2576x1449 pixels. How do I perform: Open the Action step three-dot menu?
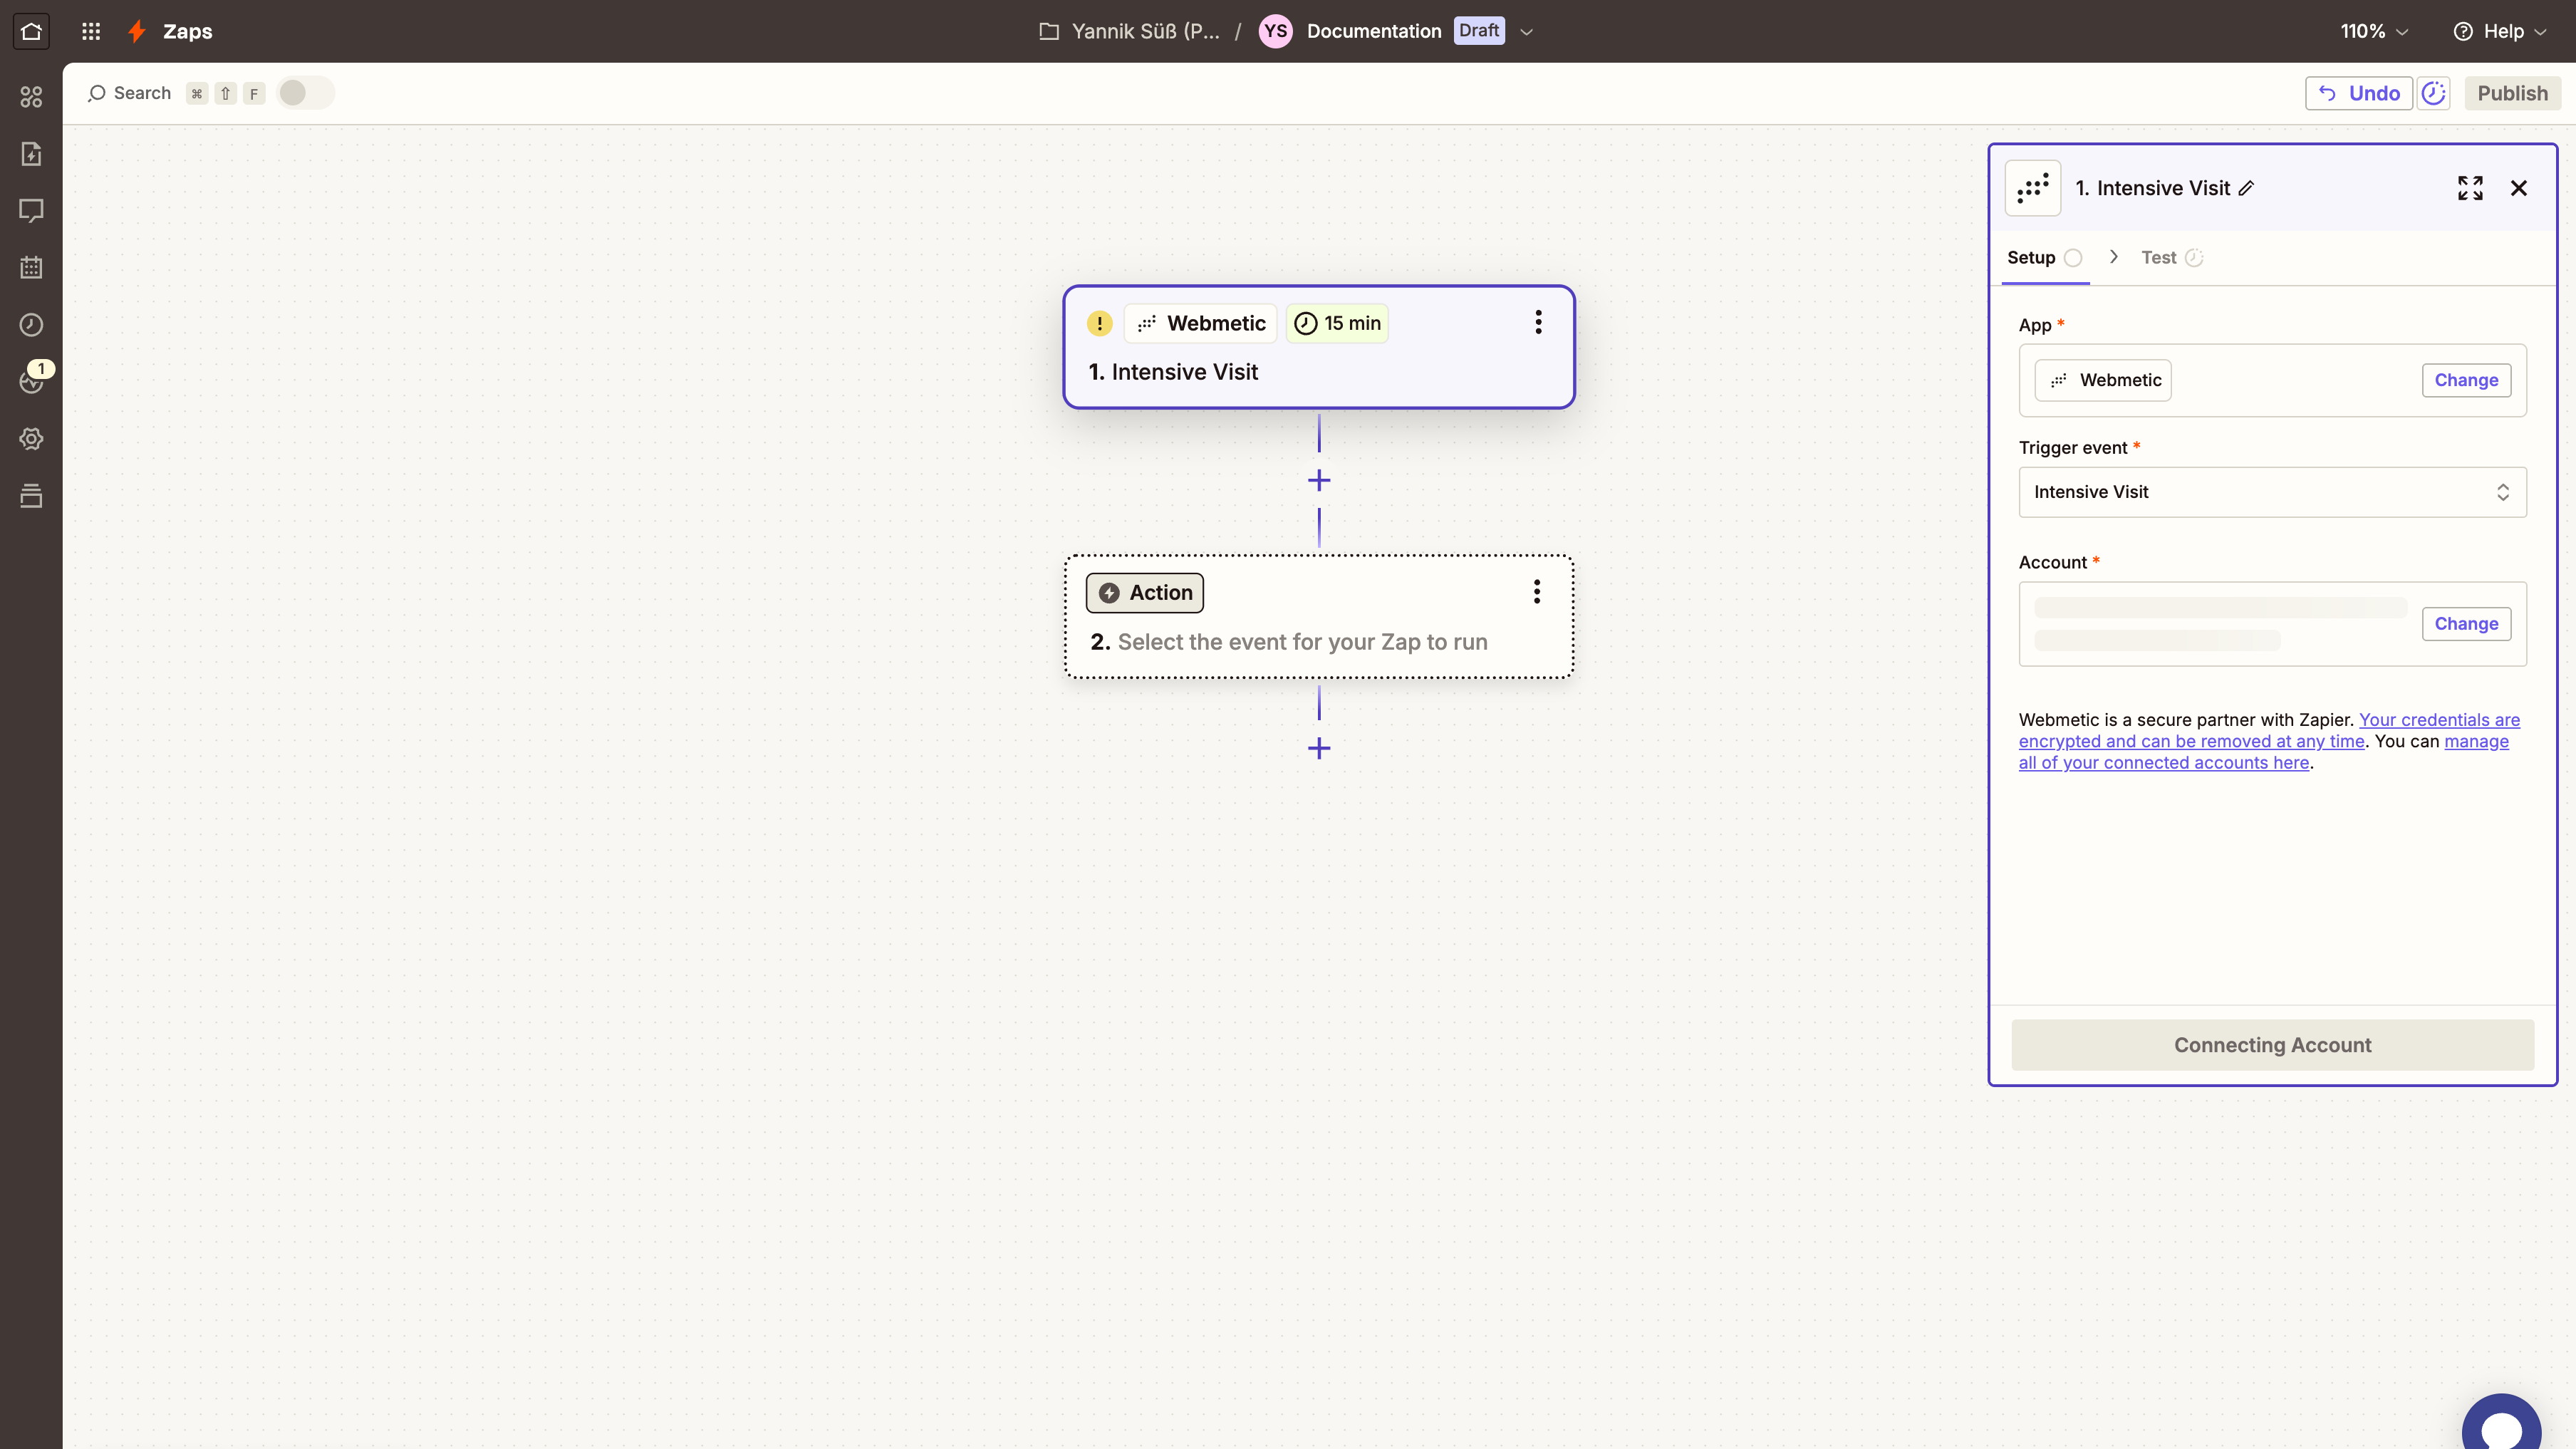click(x=1537, y=591)
